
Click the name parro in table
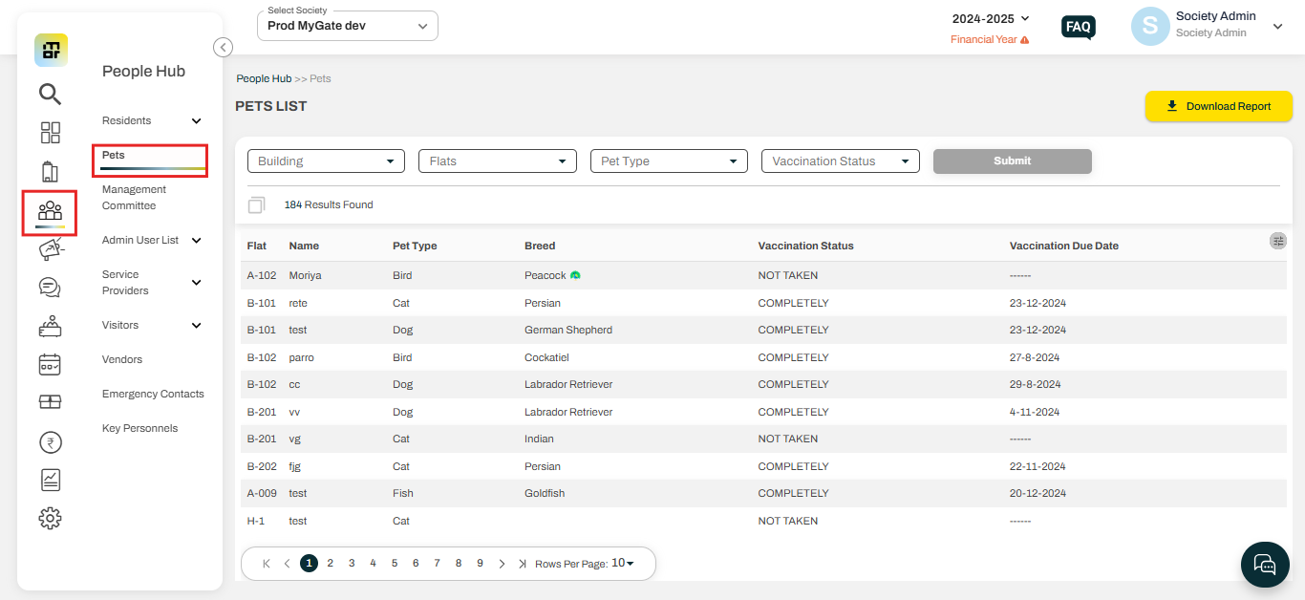point(302,357)
